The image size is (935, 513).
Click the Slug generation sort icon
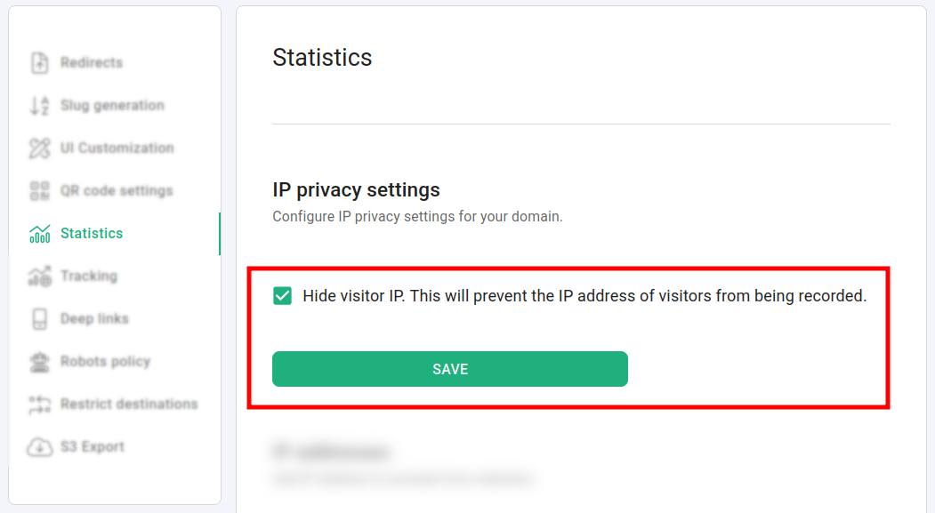(39, 106)
